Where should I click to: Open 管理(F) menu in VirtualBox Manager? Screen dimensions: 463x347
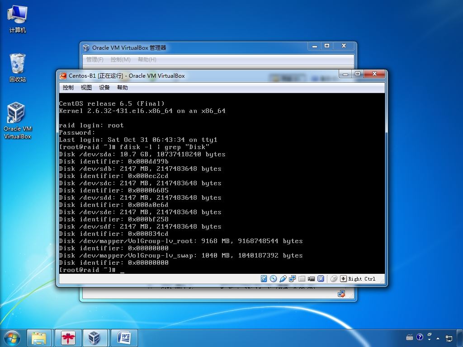pyautogui.click(x=95, y=59)
